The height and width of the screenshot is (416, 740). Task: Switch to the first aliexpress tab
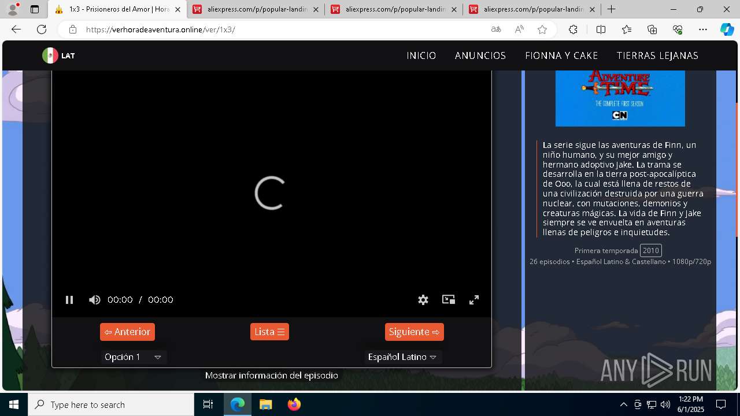[254, 9]
